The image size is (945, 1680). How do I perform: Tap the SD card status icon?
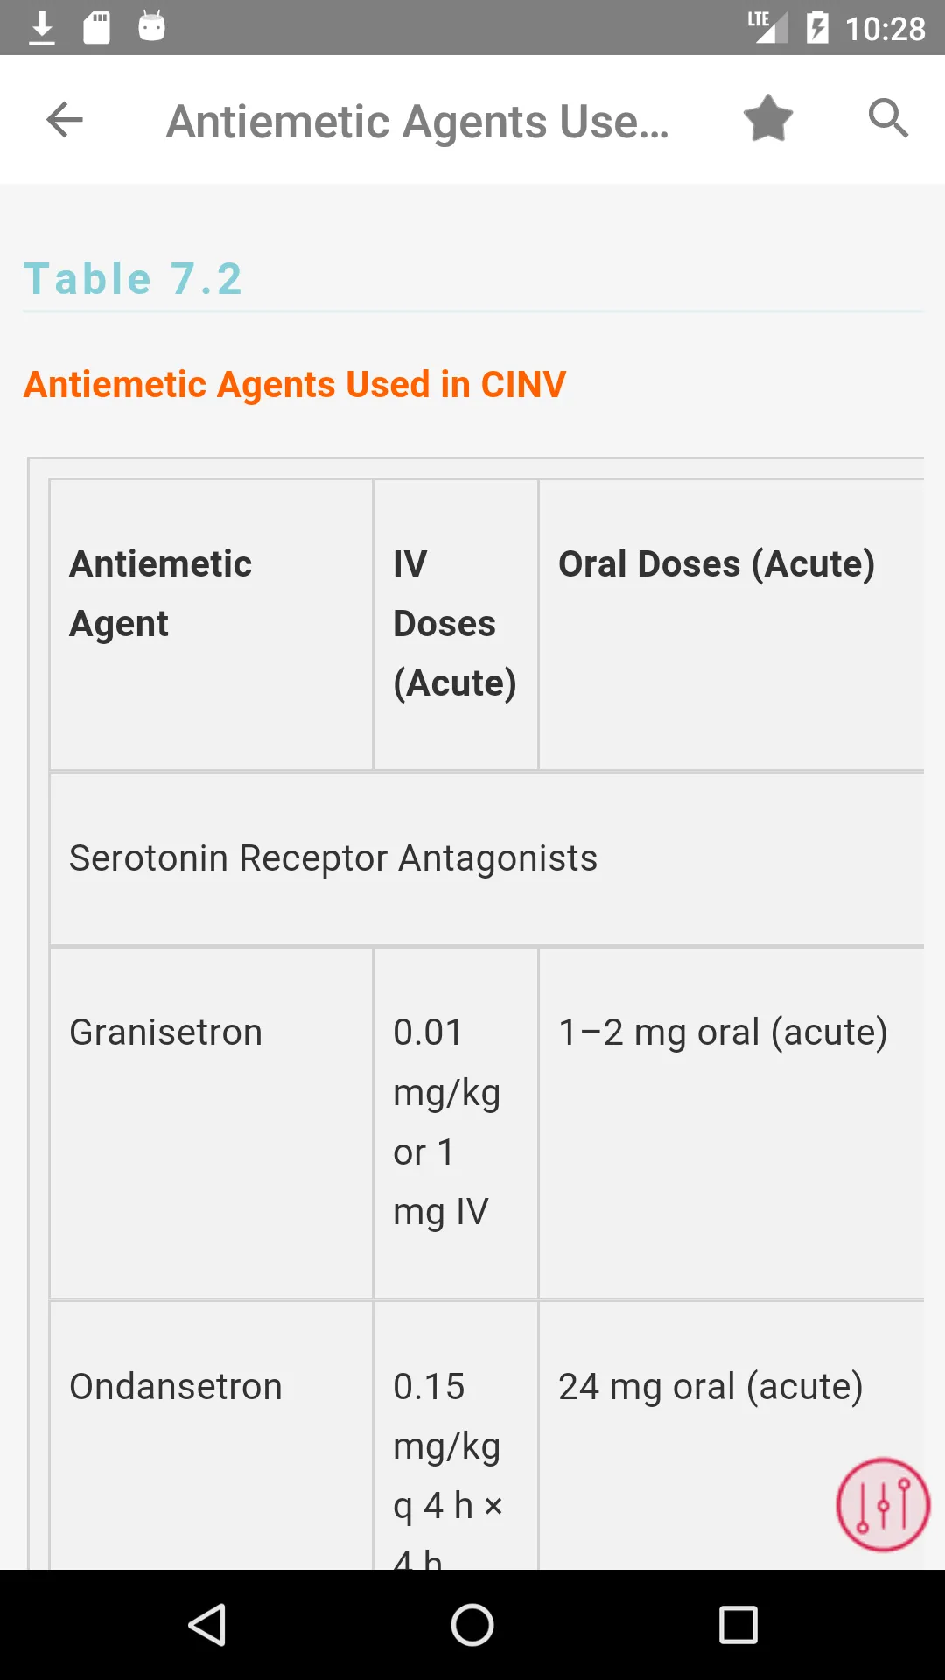tap(97, 28)
